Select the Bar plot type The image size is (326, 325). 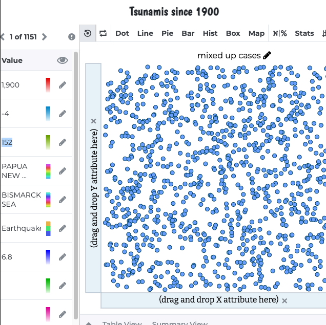[x=188, y=33]
